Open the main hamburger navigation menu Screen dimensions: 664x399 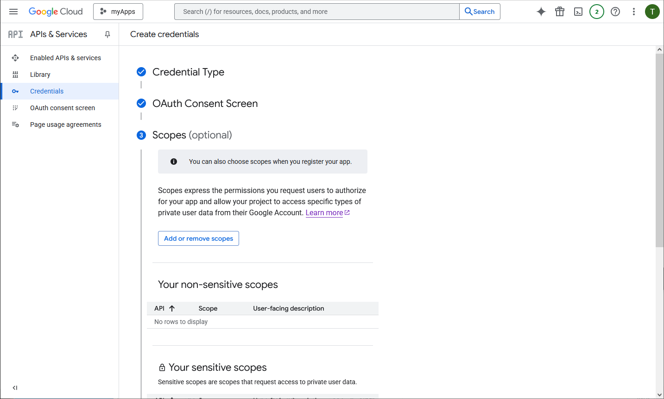(13, 12)
